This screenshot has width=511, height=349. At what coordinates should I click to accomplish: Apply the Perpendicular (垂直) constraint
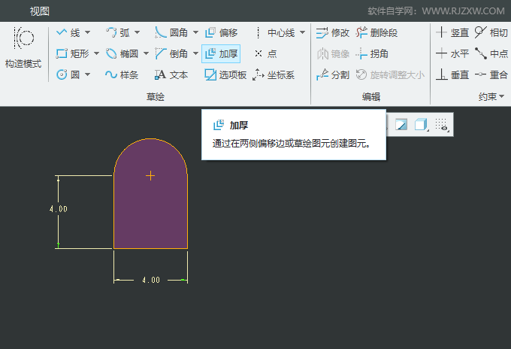pyautogui.click(x=452, y=74)
